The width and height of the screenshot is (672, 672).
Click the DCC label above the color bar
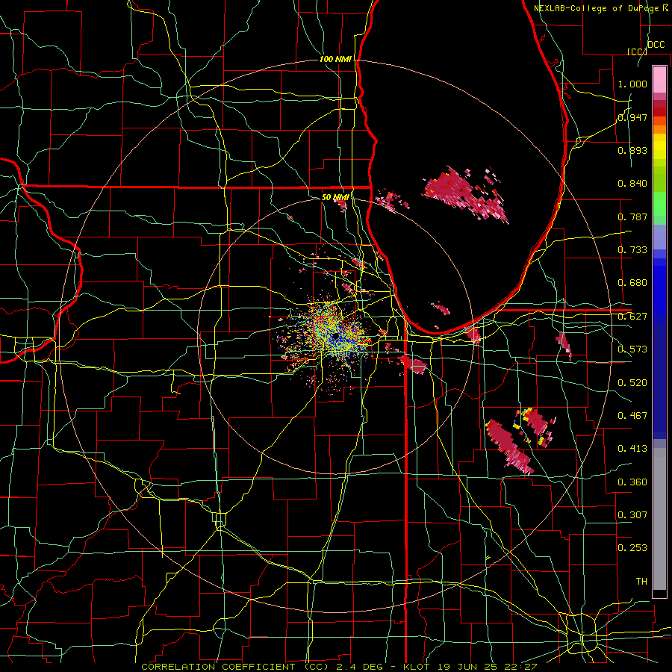(x=656, y=45)
